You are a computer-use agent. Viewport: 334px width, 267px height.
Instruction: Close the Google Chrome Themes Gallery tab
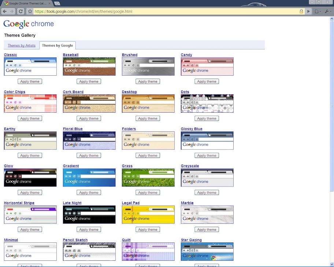click(x=49, y=3)
